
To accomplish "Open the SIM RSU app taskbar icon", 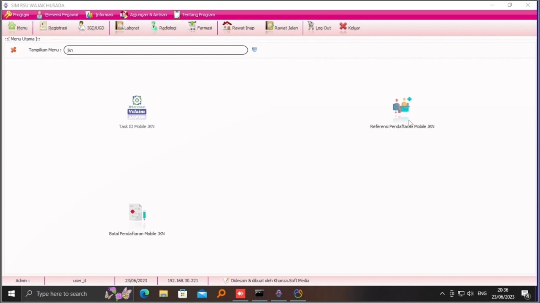I will pyautogui.click(x=279, y=294).
